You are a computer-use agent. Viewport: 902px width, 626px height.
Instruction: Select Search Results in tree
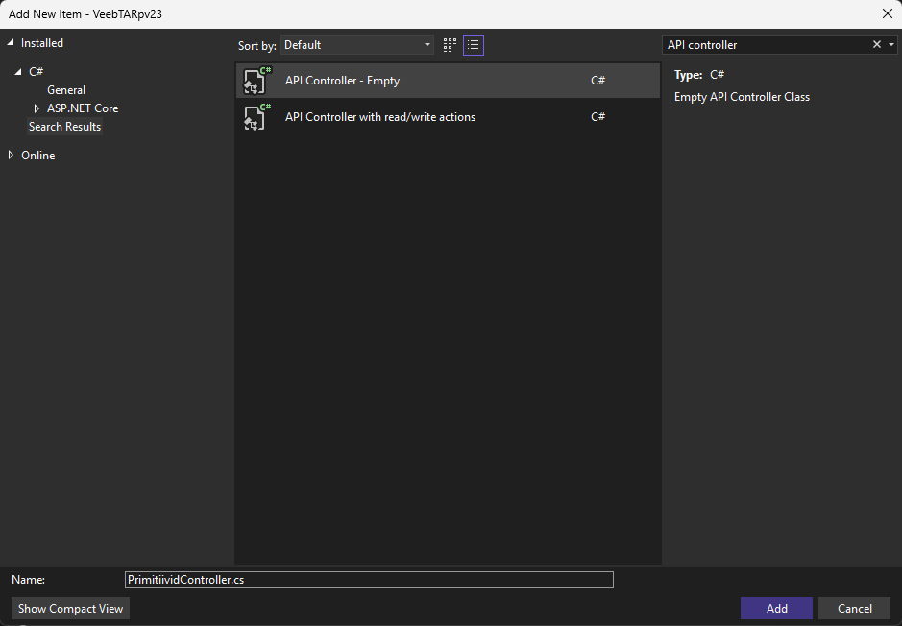pyautogui.click(x=64, y=127)
